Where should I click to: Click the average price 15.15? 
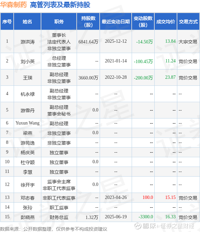click(170, 197)
